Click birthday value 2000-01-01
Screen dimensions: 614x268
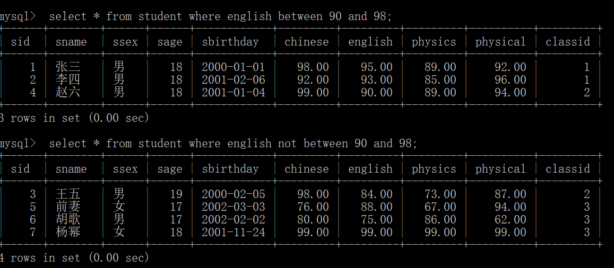[234, 67]
